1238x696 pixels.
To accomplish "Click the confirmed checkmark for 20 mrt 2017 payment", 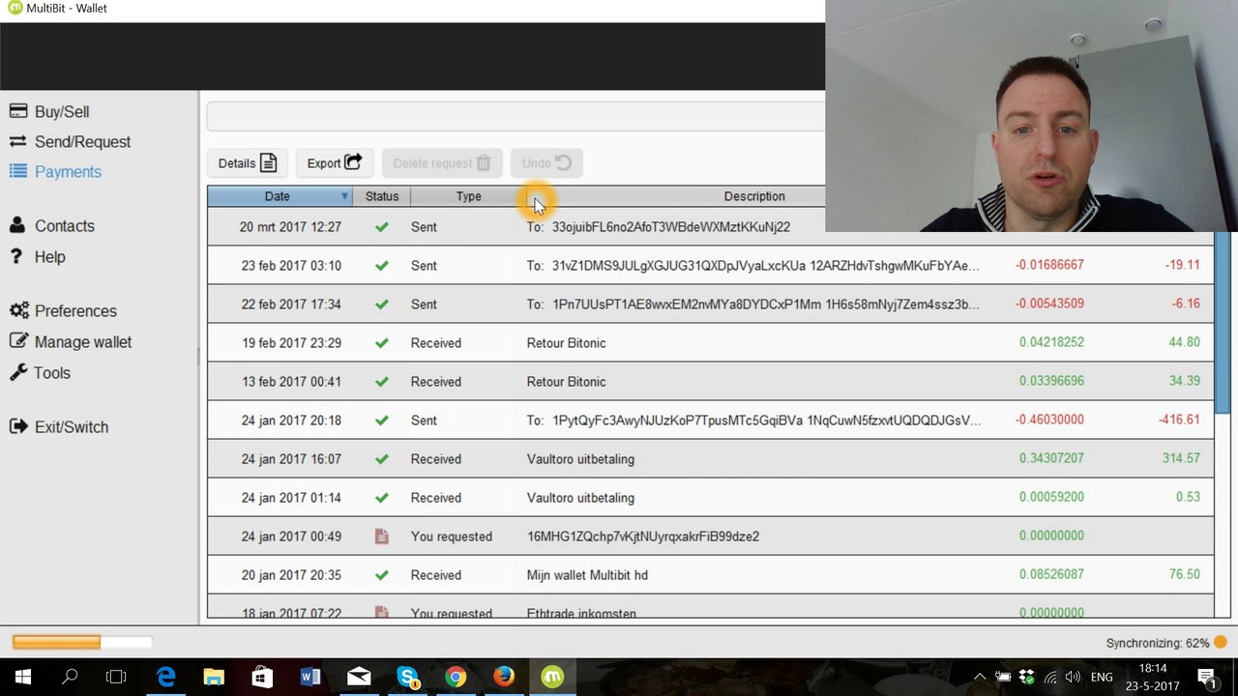I will tap(382, 227).
